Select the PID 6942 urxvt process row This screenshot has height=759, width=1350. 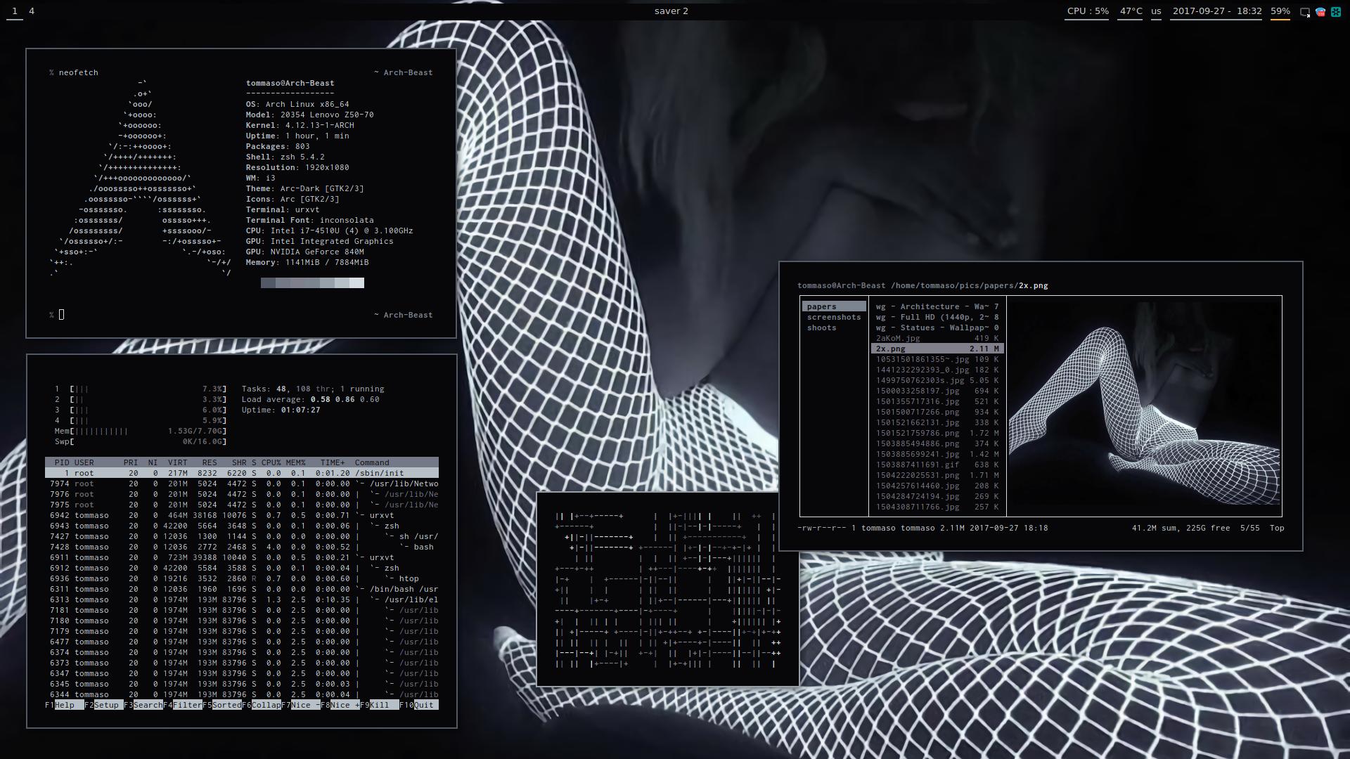(242, 515)
